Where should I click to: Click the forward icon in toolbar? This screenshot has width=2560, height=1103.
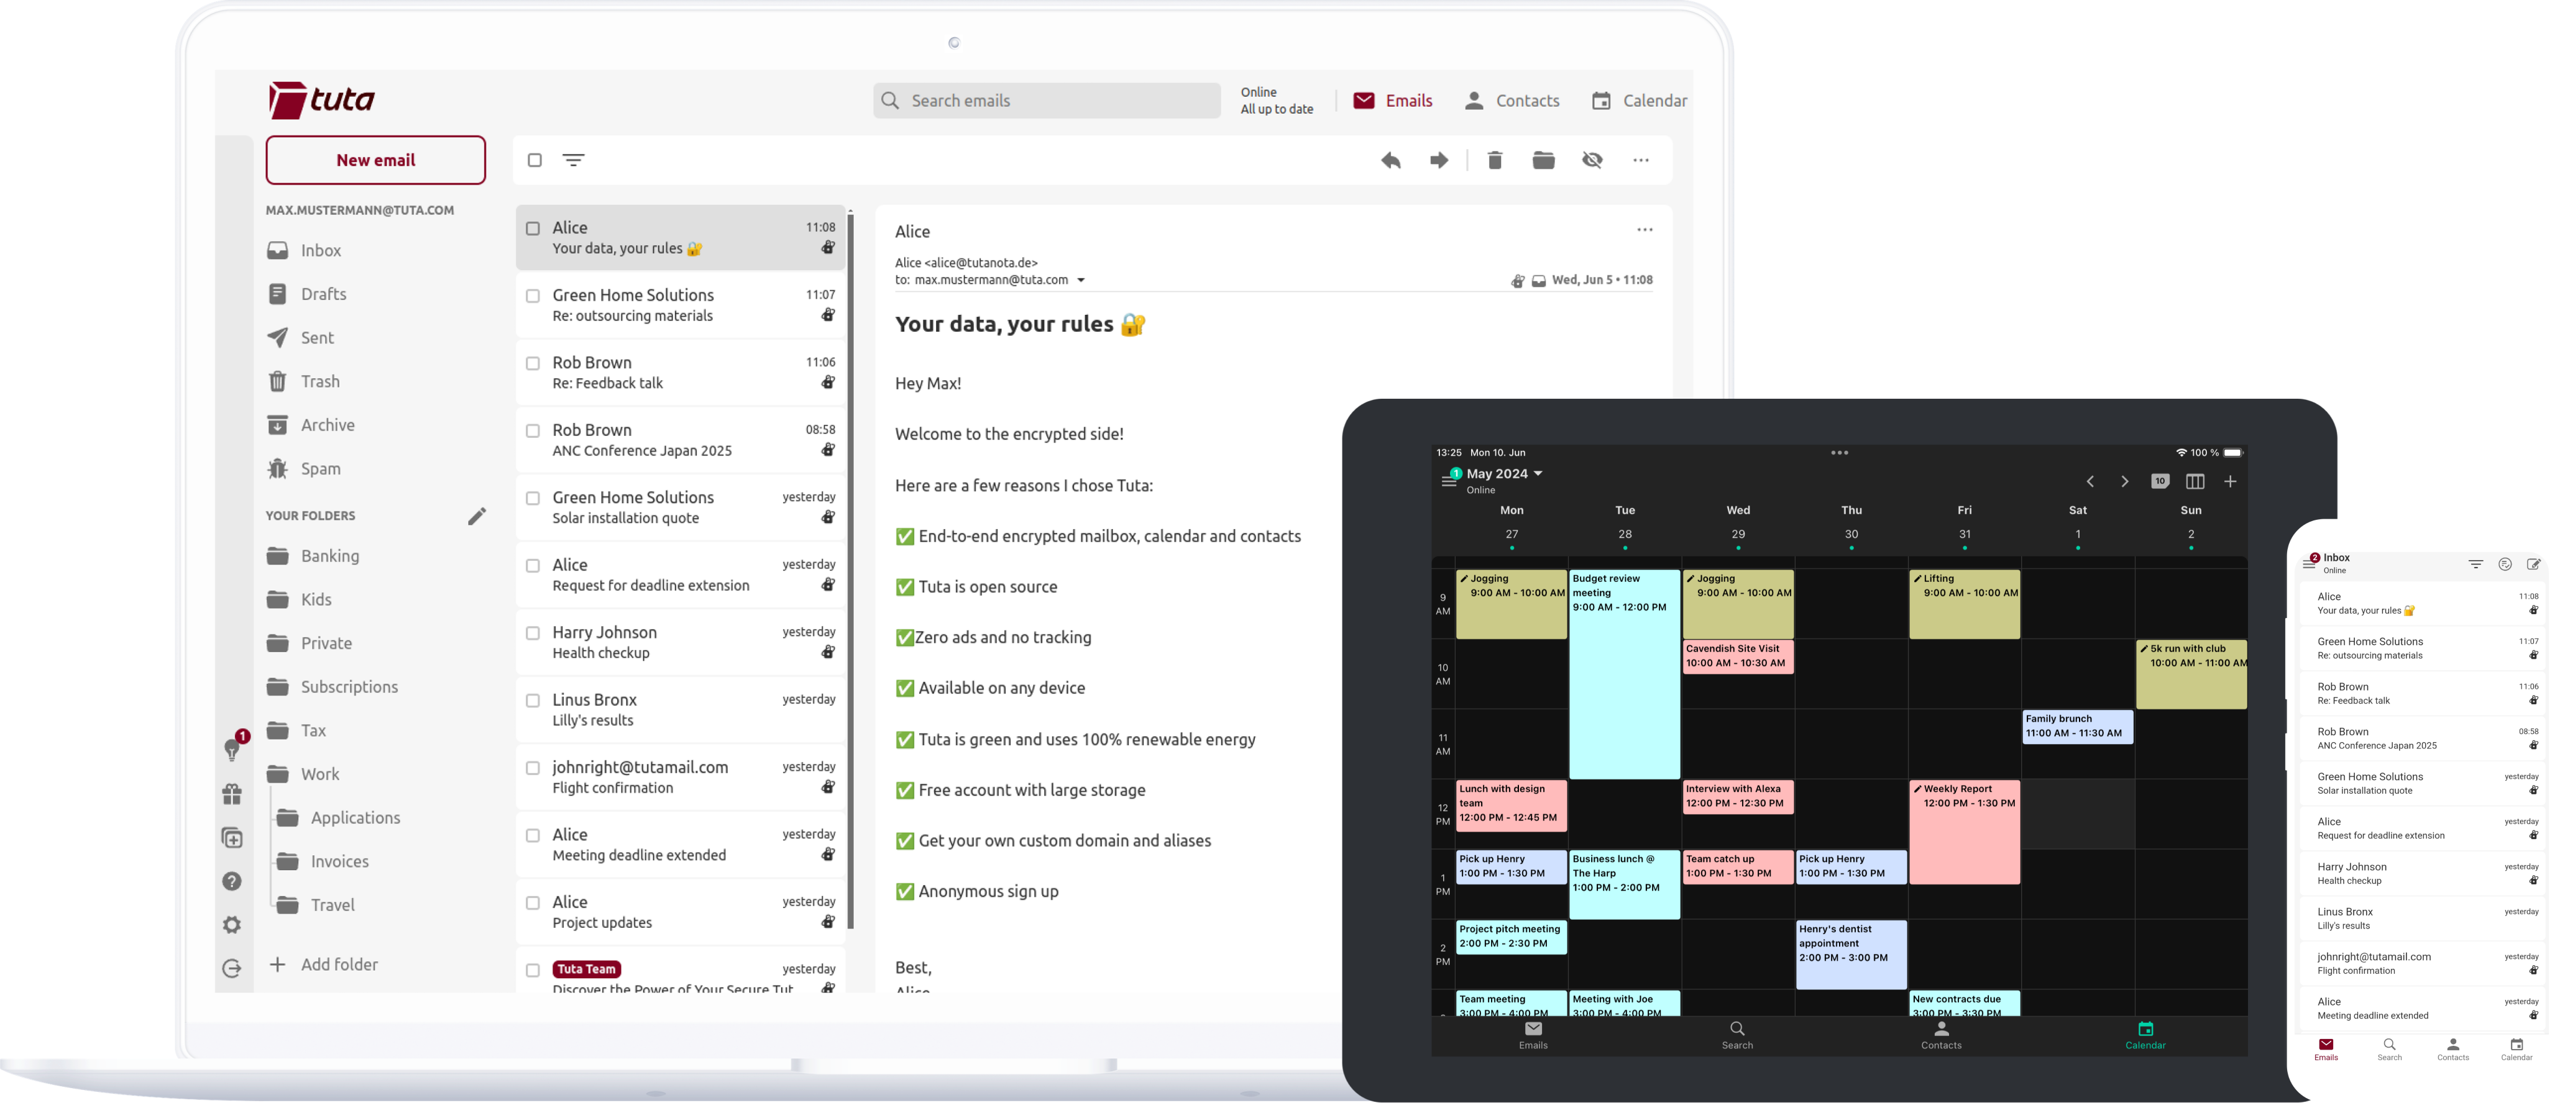coord(1440,158)
